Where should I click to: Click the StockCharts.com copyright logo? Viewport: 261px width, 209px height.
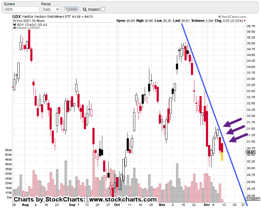(x=232, y=17)
